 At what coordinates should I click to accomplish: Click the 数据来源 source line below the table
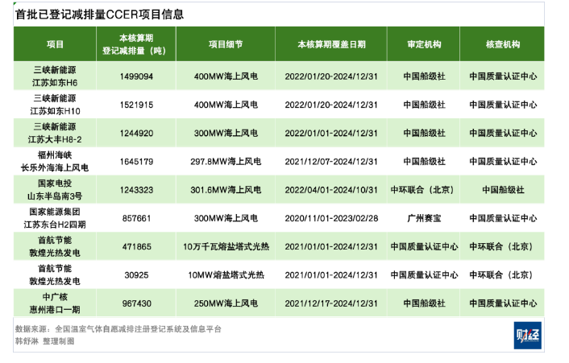[x=118, y=329]
